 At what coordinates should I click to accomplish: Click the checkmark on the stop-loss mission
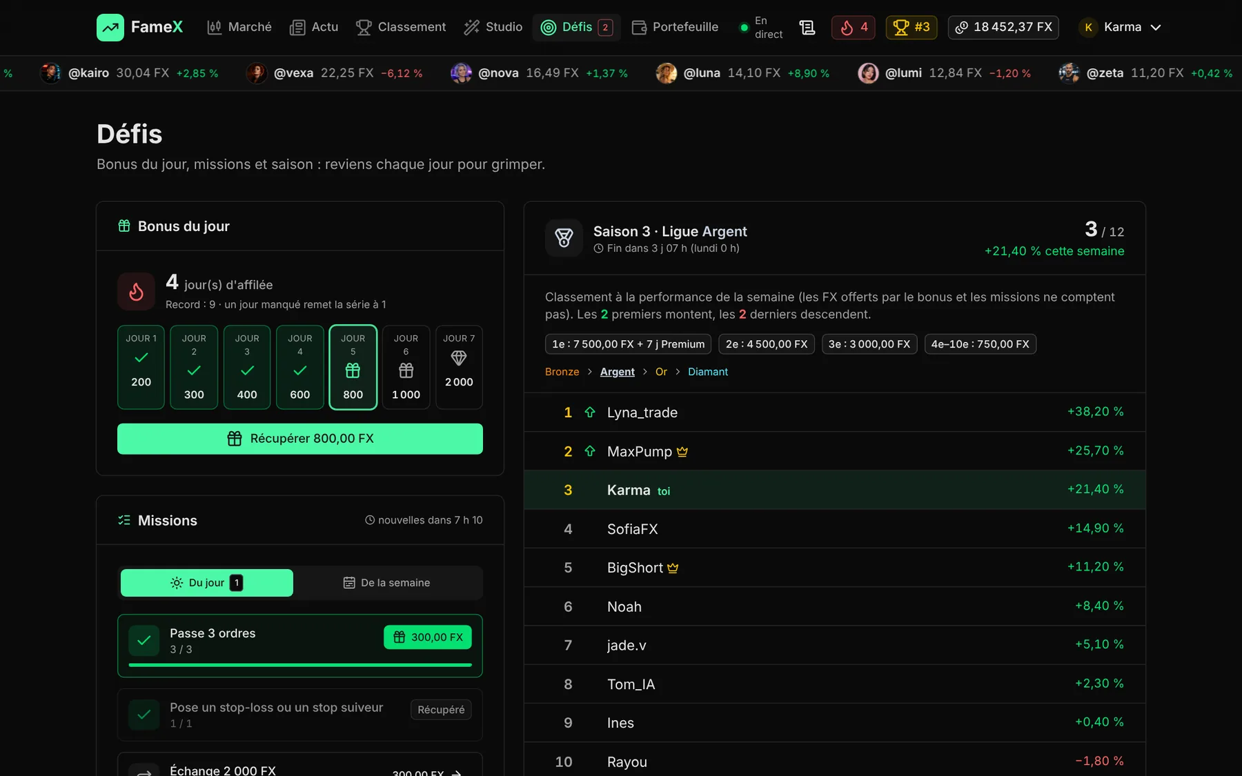coord(144,715)
